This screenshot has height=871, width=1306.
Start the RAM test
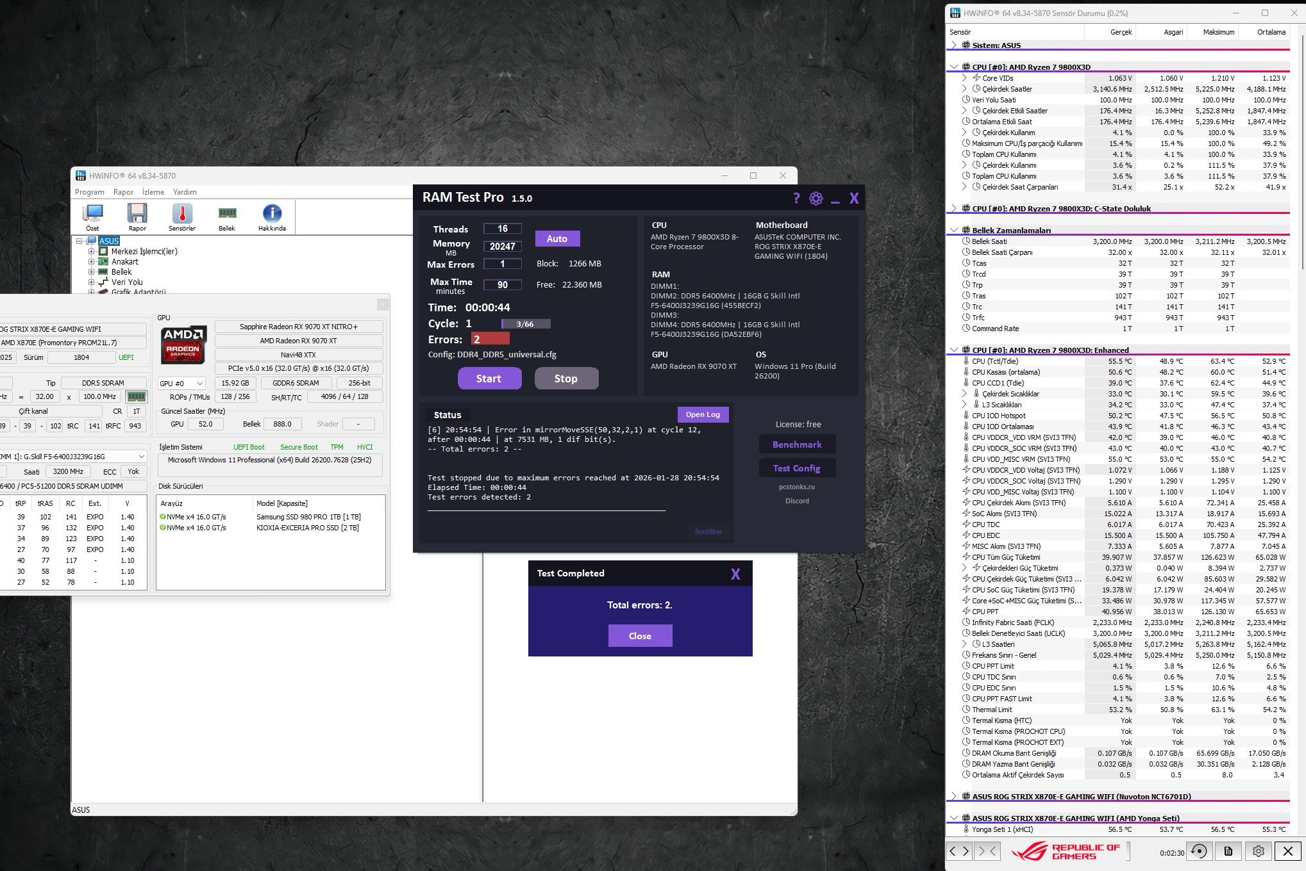[489, 379]
